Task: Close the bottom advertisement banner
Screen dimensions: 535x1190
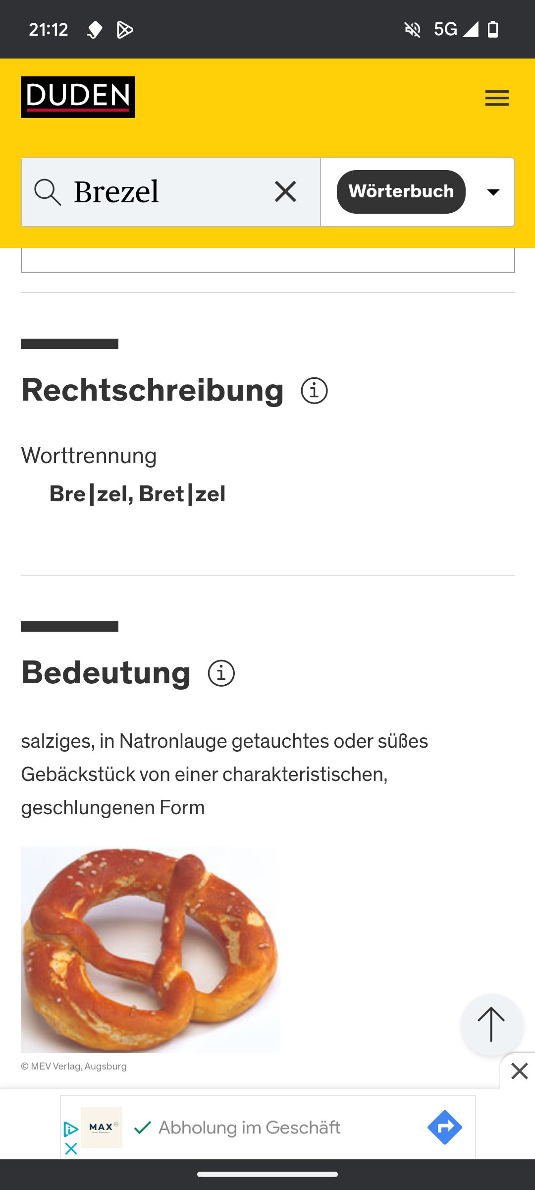Action: (x=519, y=1071)
